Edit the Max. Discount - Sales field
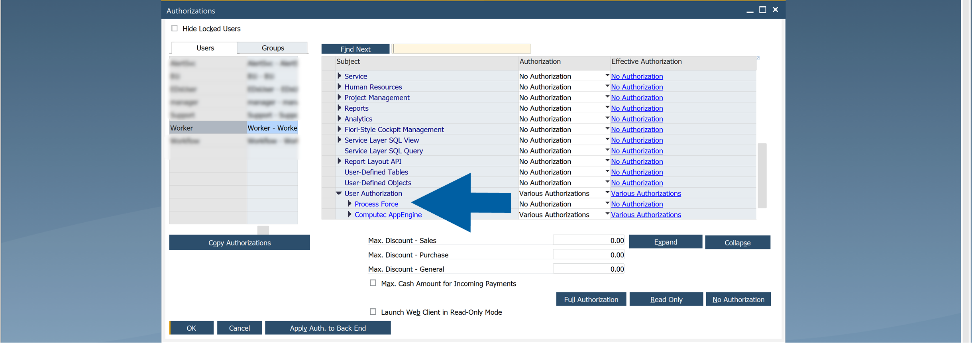Image resolution: width=972 pixels, height=343 pixels. click(589, 240)
